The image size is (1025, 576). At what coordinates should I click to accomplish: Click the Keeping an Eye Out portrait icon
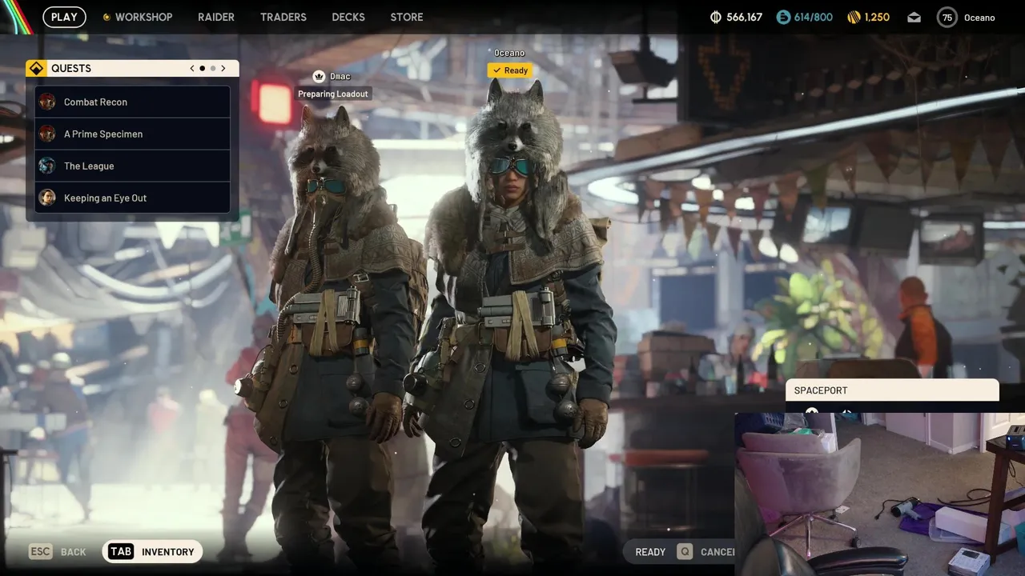click(47, 198)
